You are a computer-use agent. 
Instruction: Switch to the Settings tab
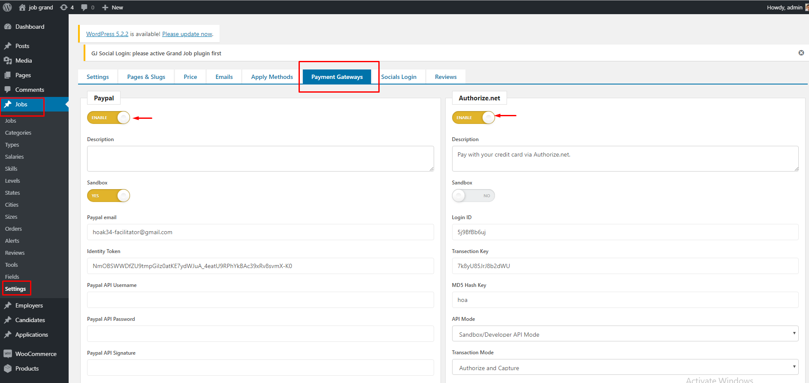(x=98, y=77)
